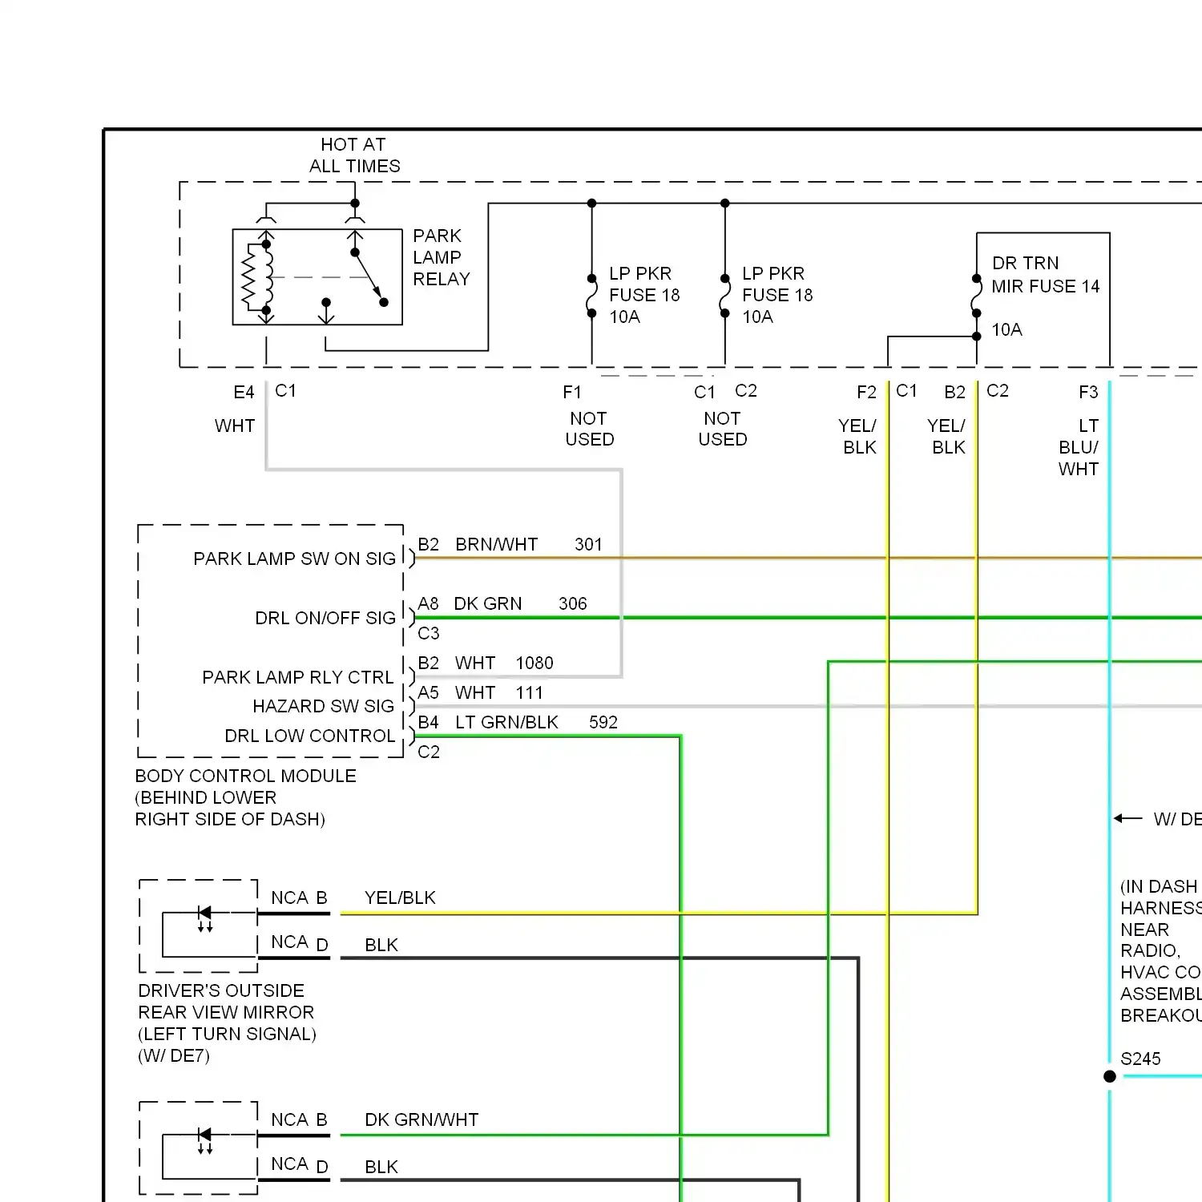Click the driver's mirror LED diode symbol

tap(205, 918)
